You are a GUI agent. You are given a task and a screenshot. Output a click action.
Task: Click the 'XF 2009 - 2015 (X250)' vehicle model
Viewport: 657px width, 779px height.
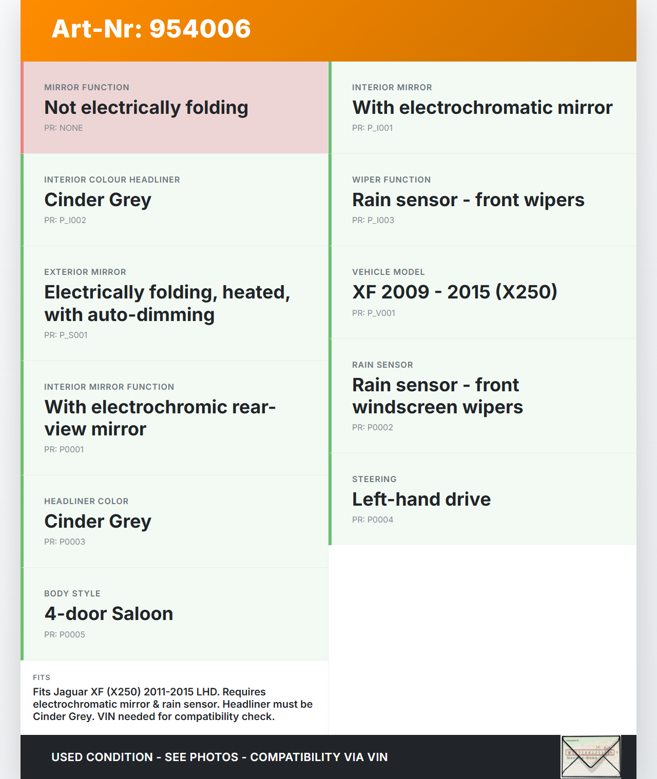[x=454, y=292]
